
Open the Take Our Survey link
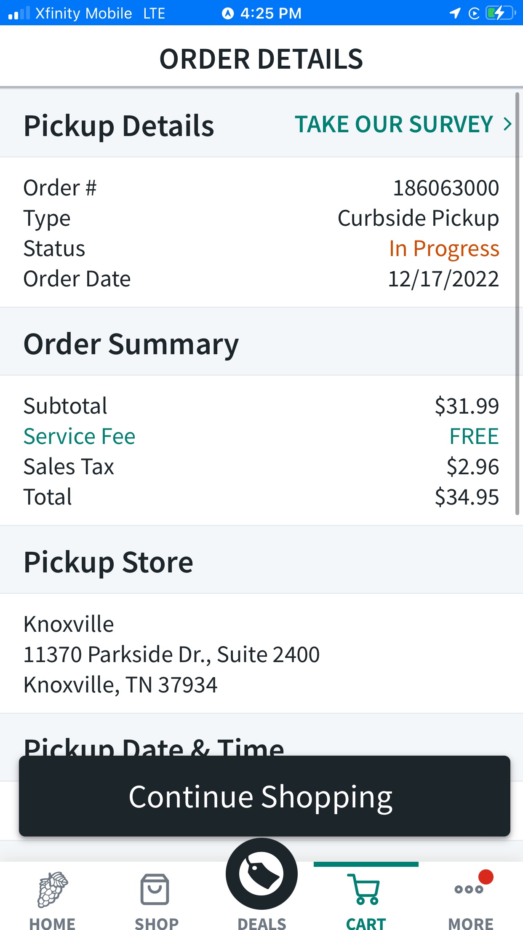[394, 124]
